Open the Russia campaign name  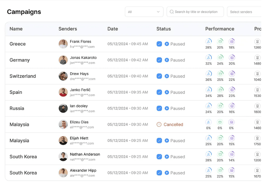pyautogui.click(x=17, y=108)
